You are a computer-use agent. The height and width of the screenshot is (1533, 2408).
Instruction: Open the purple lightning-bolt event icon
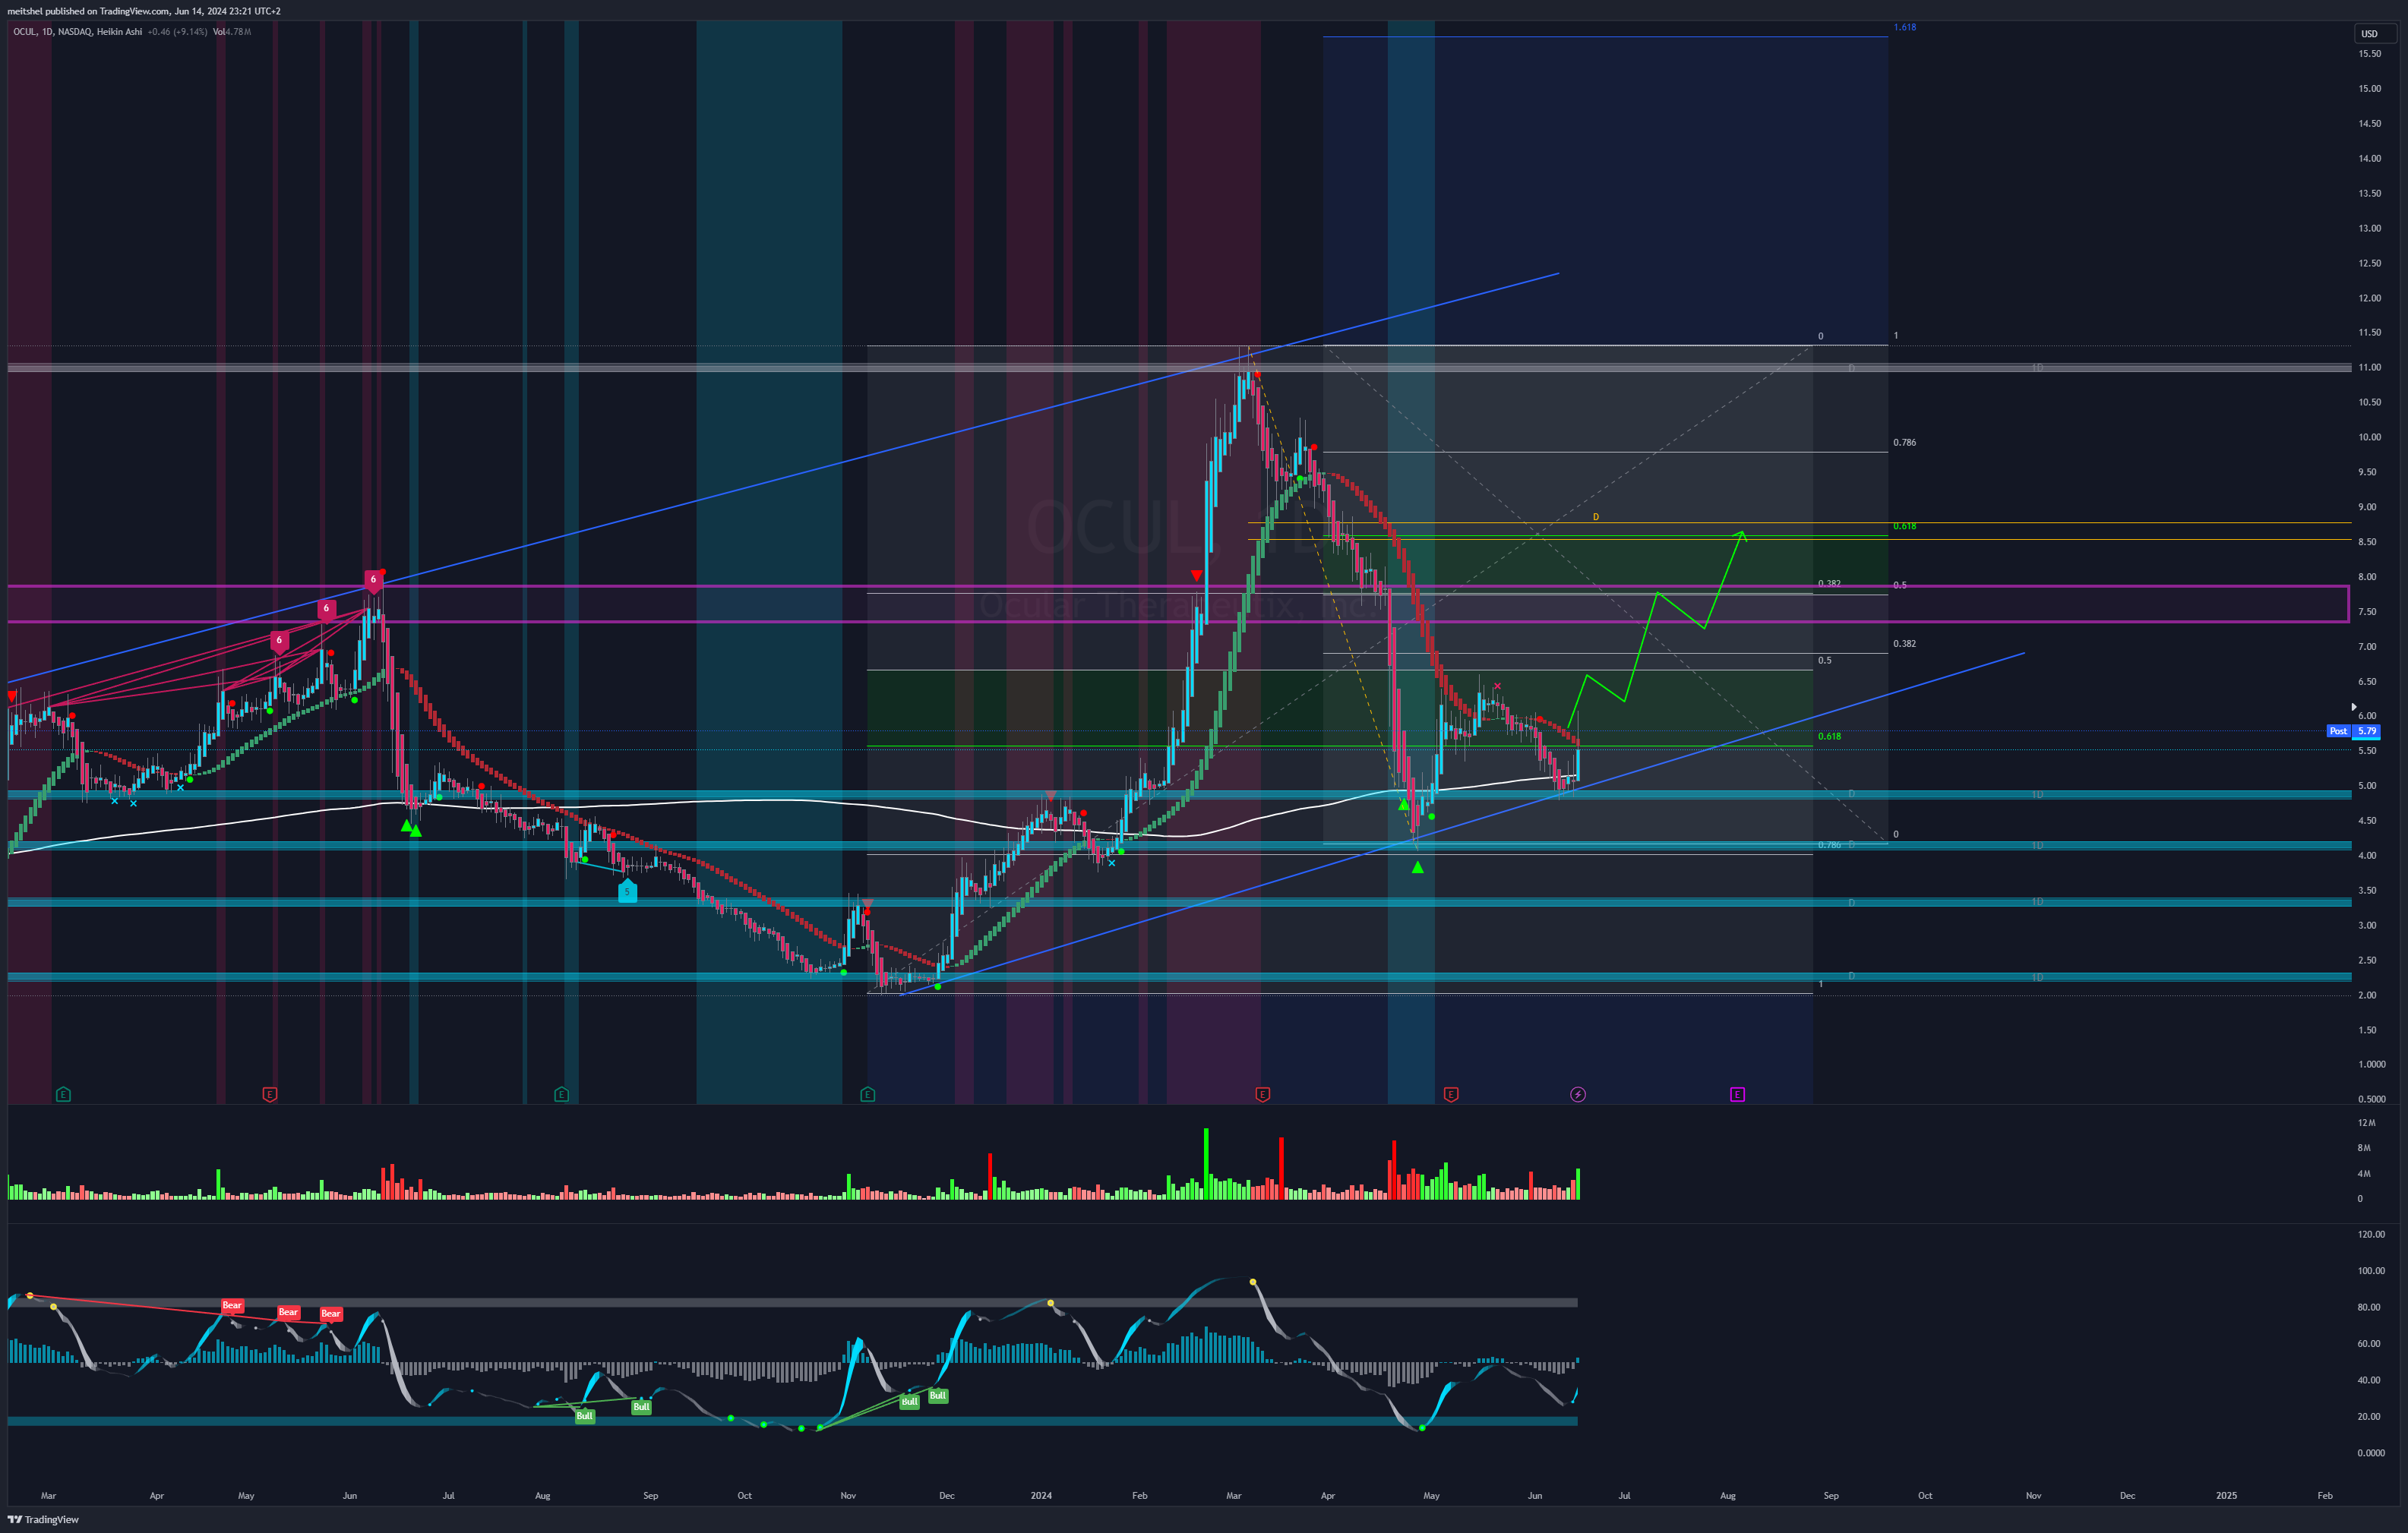coord(1577,1094)
